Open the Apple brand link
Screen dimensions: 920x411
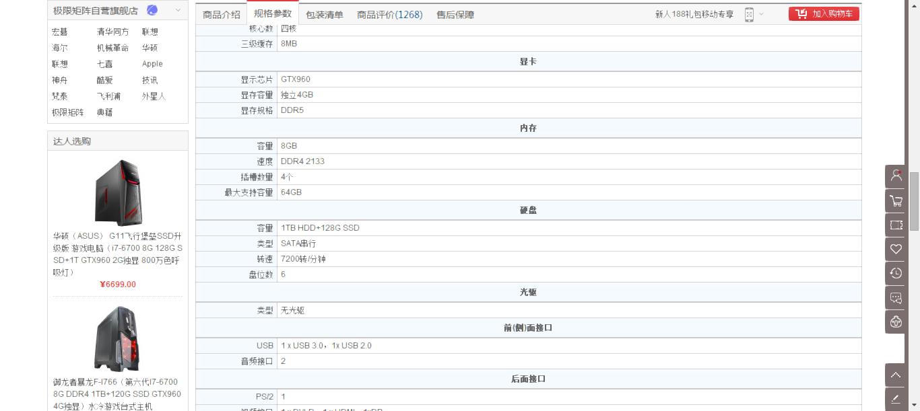[x=152, y=64]
